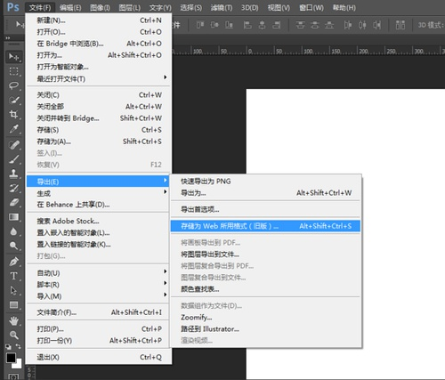Select the Crop tool
445x380 pixels.
click(13, 114)
